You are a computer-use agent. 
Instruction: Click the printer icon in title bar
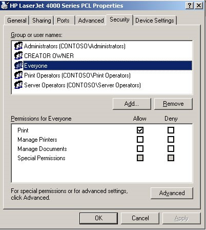[5, 5]
